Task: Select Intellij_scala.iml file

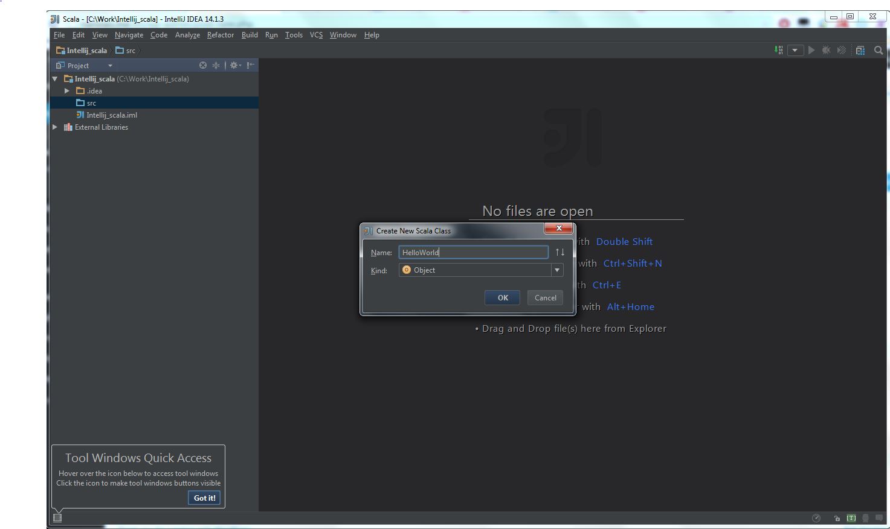Action: [155, 115]
